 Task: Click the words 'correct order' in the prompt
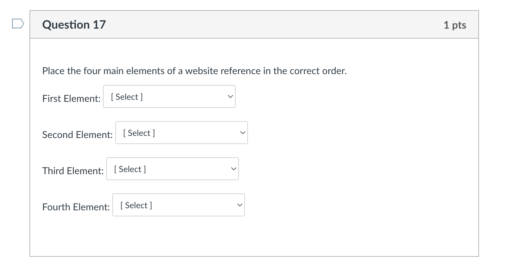[x=318, y=71]
